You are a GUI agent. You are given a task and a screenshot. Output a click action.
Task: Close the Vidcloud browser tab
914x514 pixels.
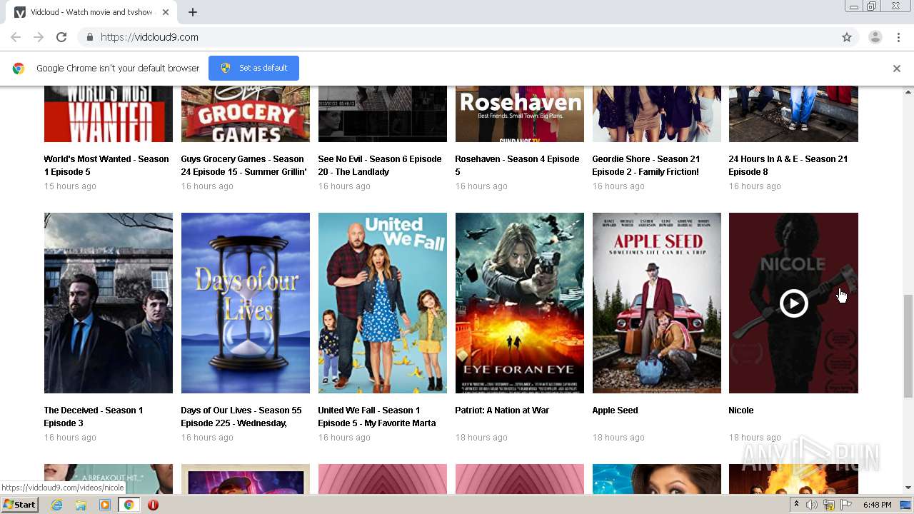point(166,12)
